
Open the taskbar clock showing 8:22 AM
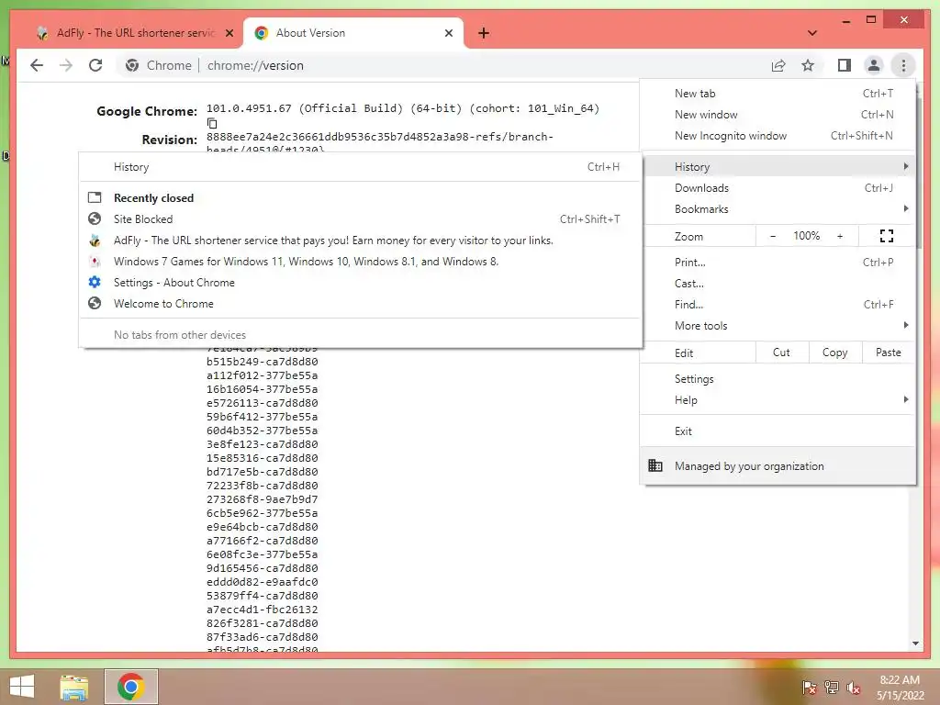tap(901, 688)
